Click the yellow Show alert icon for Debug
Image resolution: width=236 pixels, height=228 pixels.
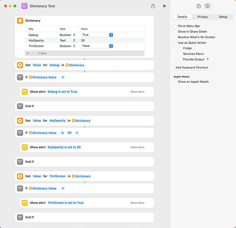pos(25,92)
